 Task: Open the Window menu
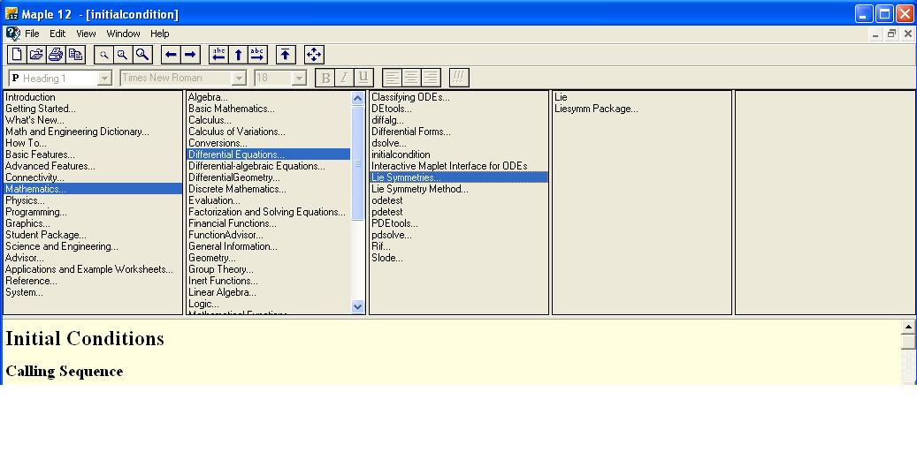[x=123, y=34]
